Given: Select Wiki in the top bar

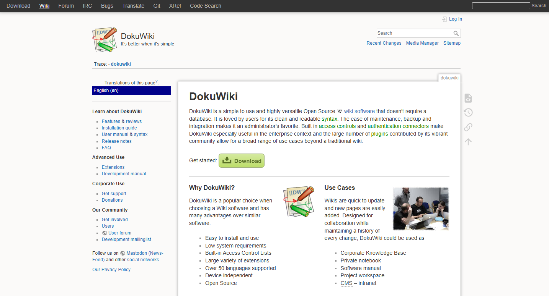Looking at the screenshot, I should pos(44,6).
